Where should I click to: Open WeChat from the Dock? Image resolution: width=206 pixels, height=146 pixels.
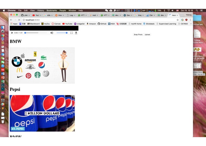(3, 58)
